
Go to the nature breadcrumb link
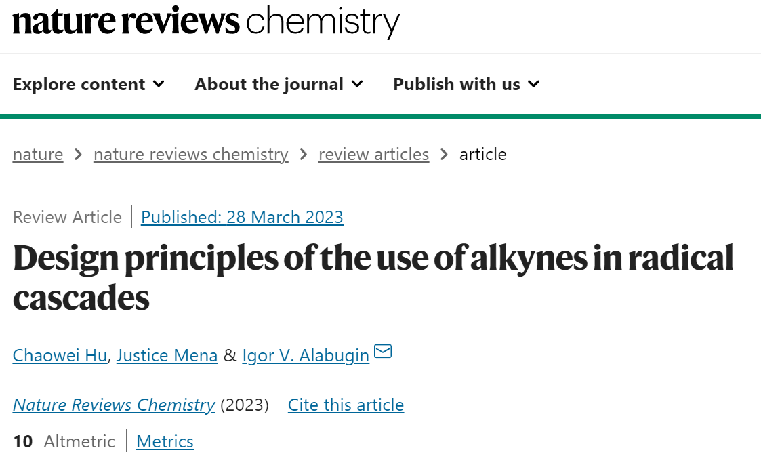coord(38,155)
